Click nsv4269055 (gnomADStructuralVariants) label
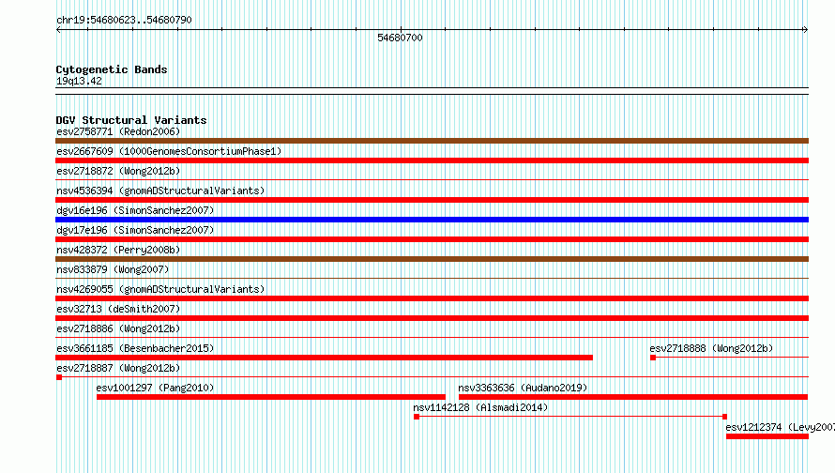 pyautogui.click(x=160, y=289)
